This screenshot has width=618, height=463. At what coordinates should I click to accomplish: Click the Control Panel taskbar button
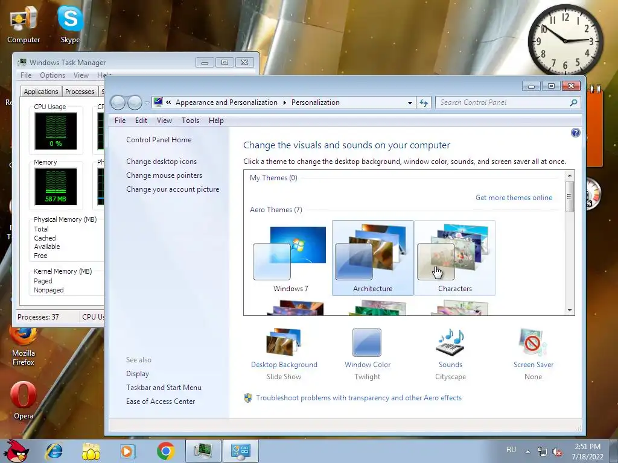pos(241,451)
